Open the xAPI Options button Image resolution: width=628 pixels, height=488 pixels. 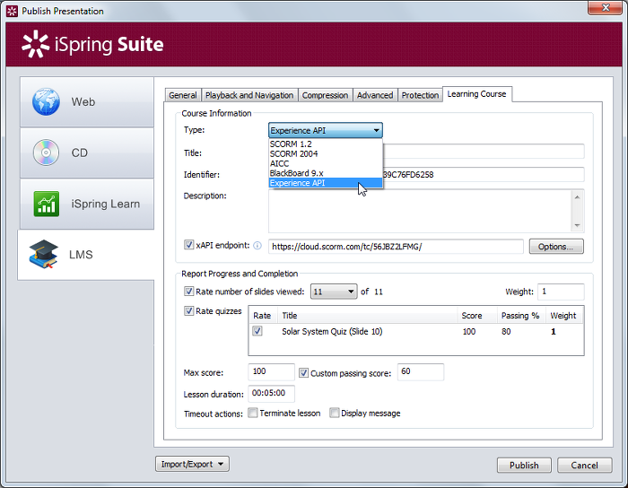tap(556, 246)
